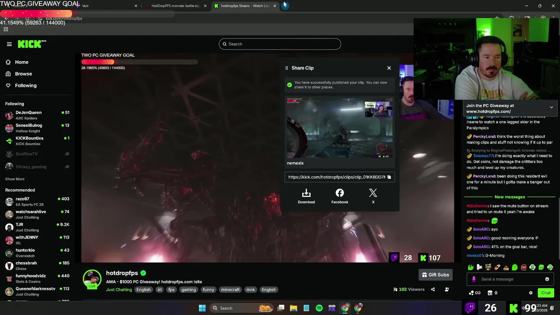
Task: Switch to HotDropFPS monster battle tab
Action: (175, 6)
